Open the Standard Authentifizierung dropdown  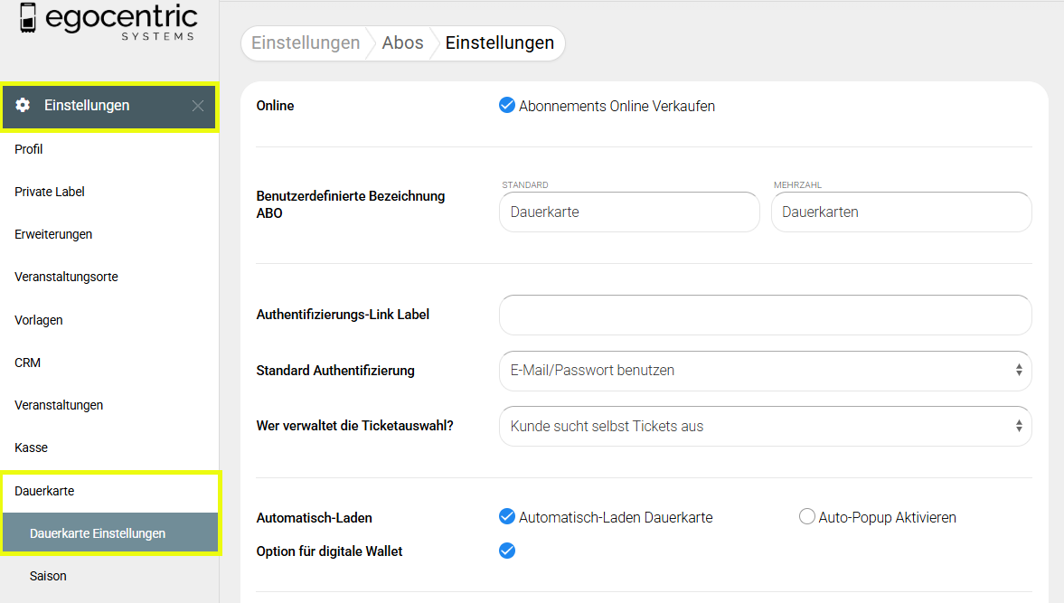(x=764, y=371)
